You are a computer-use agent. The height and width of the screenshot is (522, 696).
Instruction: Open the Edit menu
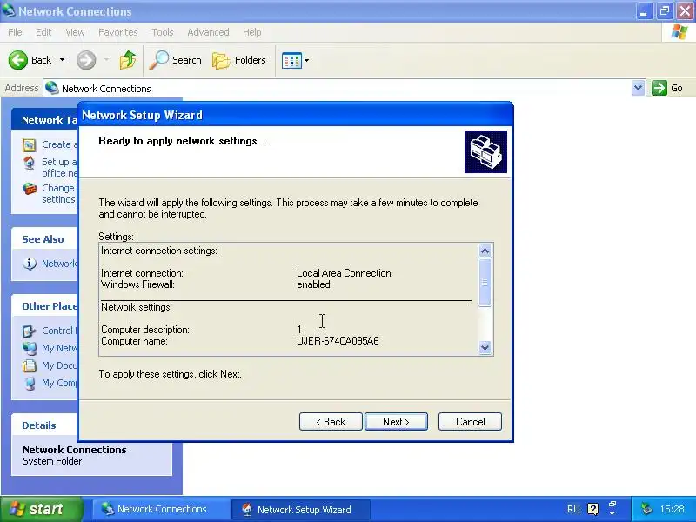(43, 32)
